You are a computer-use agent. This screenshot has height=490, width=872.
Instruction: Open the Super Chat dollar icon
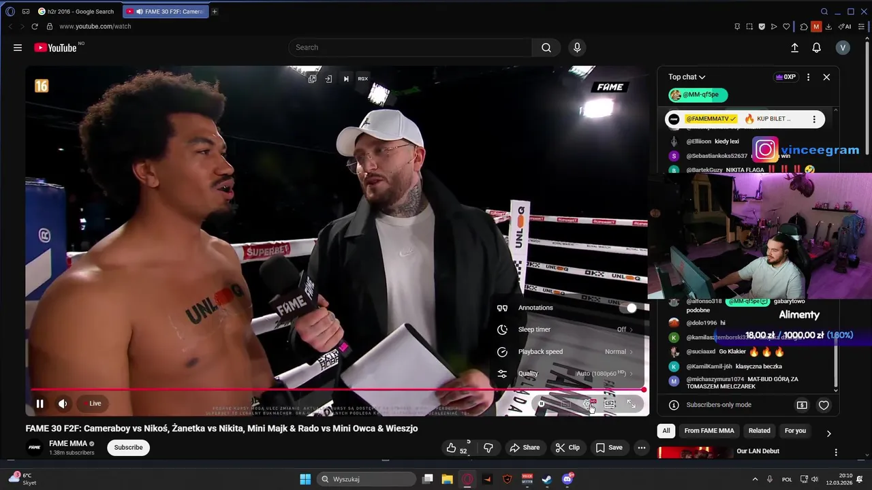[802, 405]
